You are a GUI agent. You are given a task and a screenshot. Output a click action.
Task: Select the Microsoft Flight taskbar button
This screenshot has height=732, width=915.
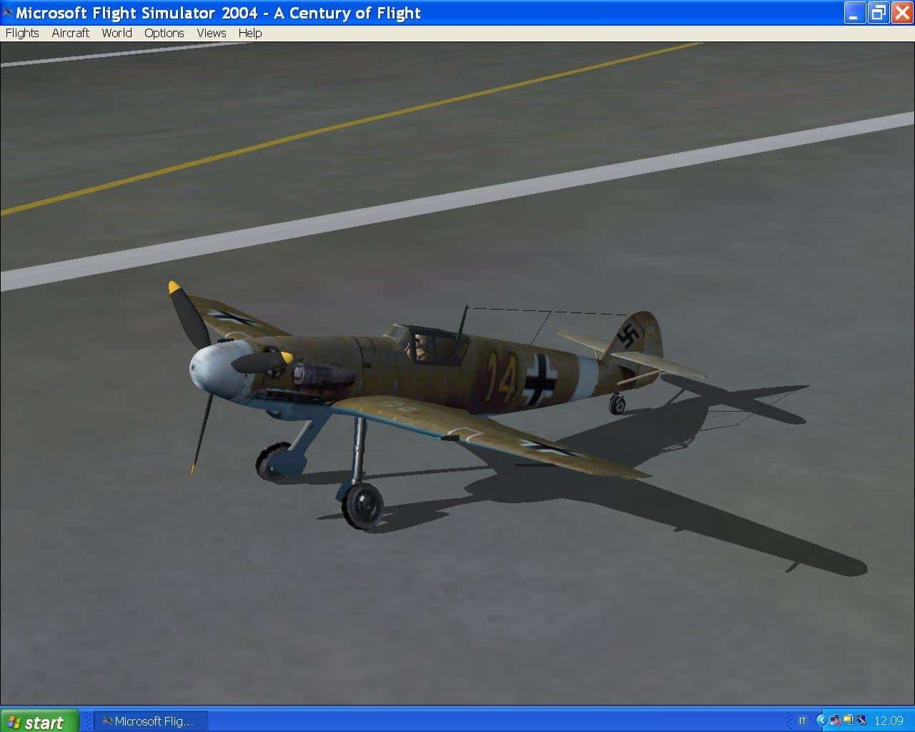[x=150, y=721]
